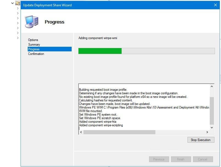Expand the first collapsed tree node under the folder

point(18,8)
